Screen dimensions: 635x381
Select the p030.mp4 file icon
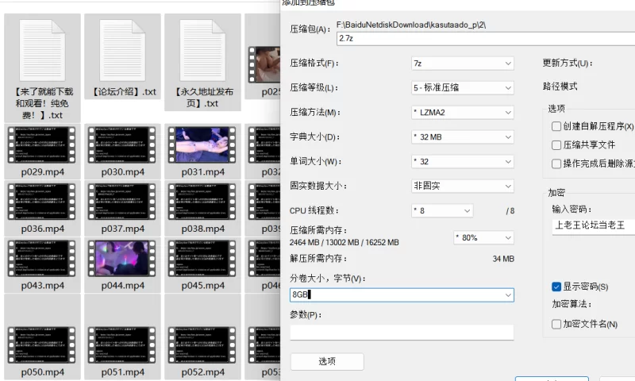[122, 144]
